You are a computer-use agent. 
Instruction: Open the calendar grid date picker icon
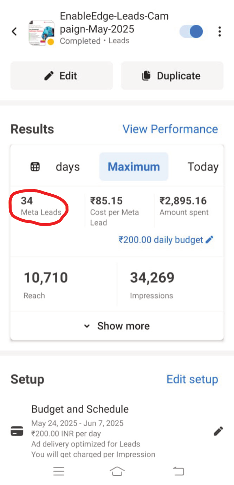35,167
